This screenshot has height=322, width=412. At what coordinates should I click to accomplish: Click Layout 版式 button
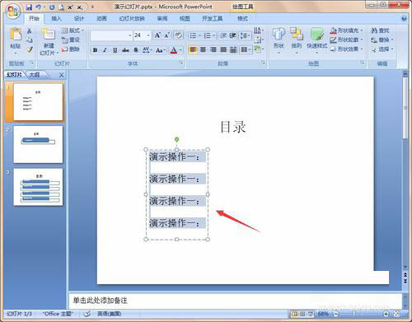(73, 30)
